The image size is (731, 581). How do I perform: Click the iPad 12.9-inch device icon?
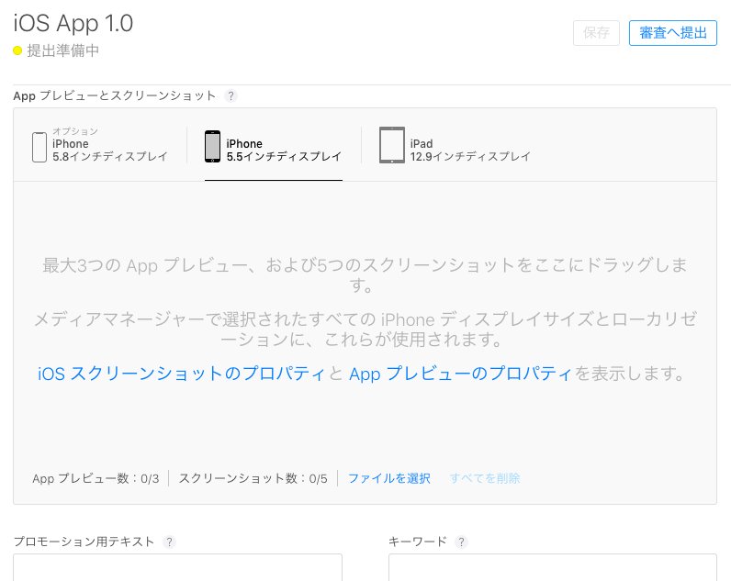tap(392, 145)
